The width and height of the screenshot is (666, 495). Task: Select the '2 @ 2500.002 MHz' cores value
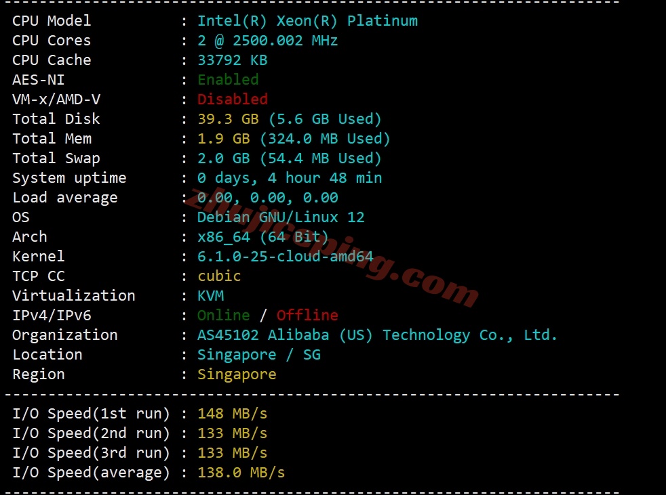[268, 41]
